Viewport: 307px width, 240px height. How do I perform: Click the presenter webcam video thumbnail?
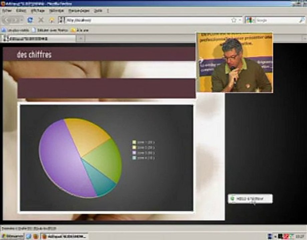point(235,62)
